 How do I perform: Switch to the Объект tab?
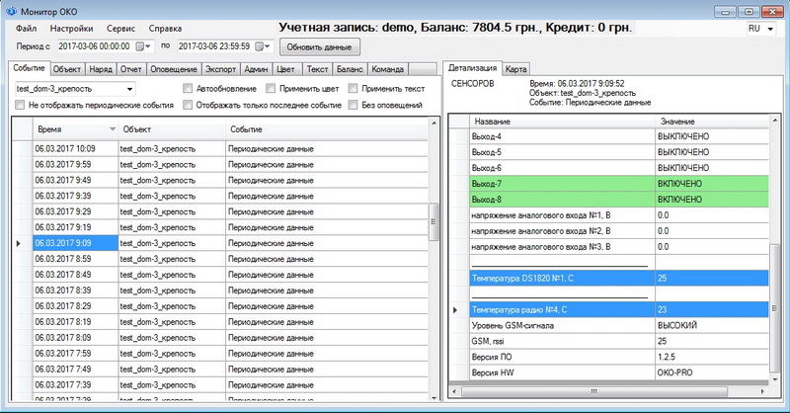tap(67, 69)
